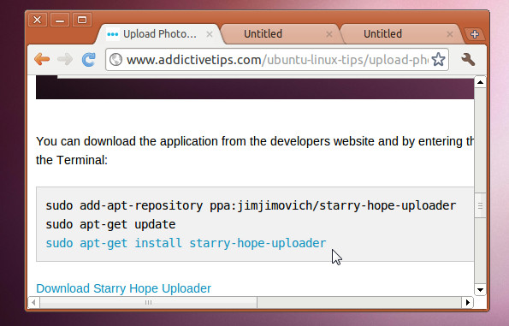
Task: Bookmark this page with the star icon
Action: [x=438, y=59]
